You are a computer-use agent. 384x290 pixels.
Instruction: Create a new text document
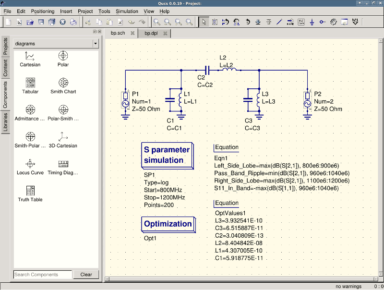(x=19, y=22)
